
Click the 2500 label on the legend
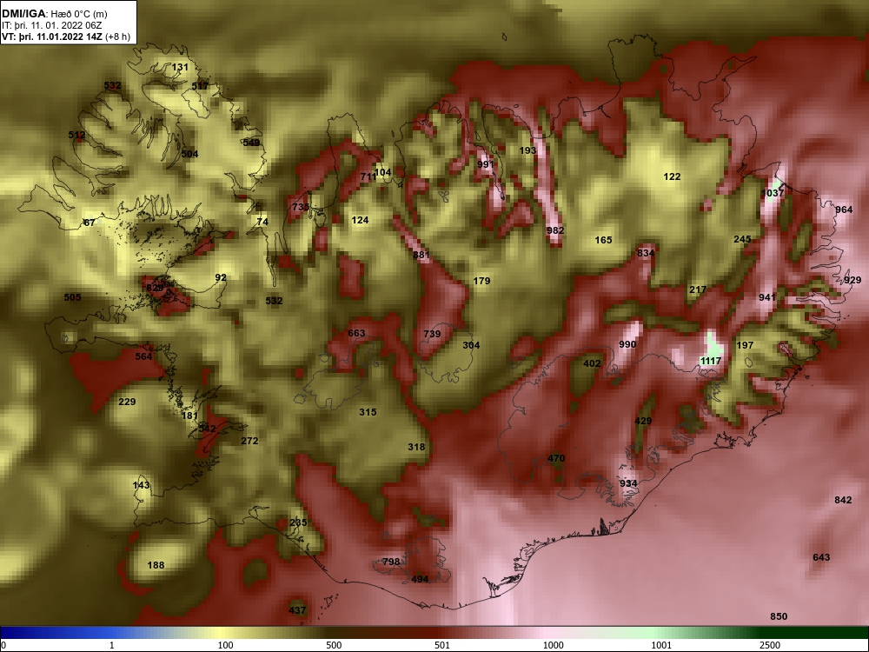click(x=769, y=645)
